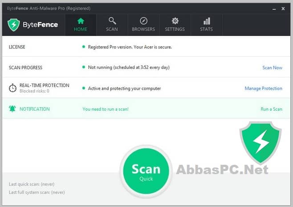The image size is (293, 207).
Task: Switch to the HOME tab label
Action: tap(81, 29)
